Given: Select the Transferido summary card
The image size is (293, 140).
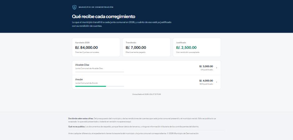Looking at the screenshot, I should tap(146, 47).
